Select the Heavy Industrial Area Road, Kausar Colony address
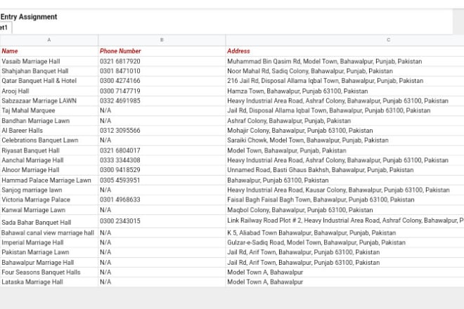The image size is (464, 309). [x=344, y=190]
